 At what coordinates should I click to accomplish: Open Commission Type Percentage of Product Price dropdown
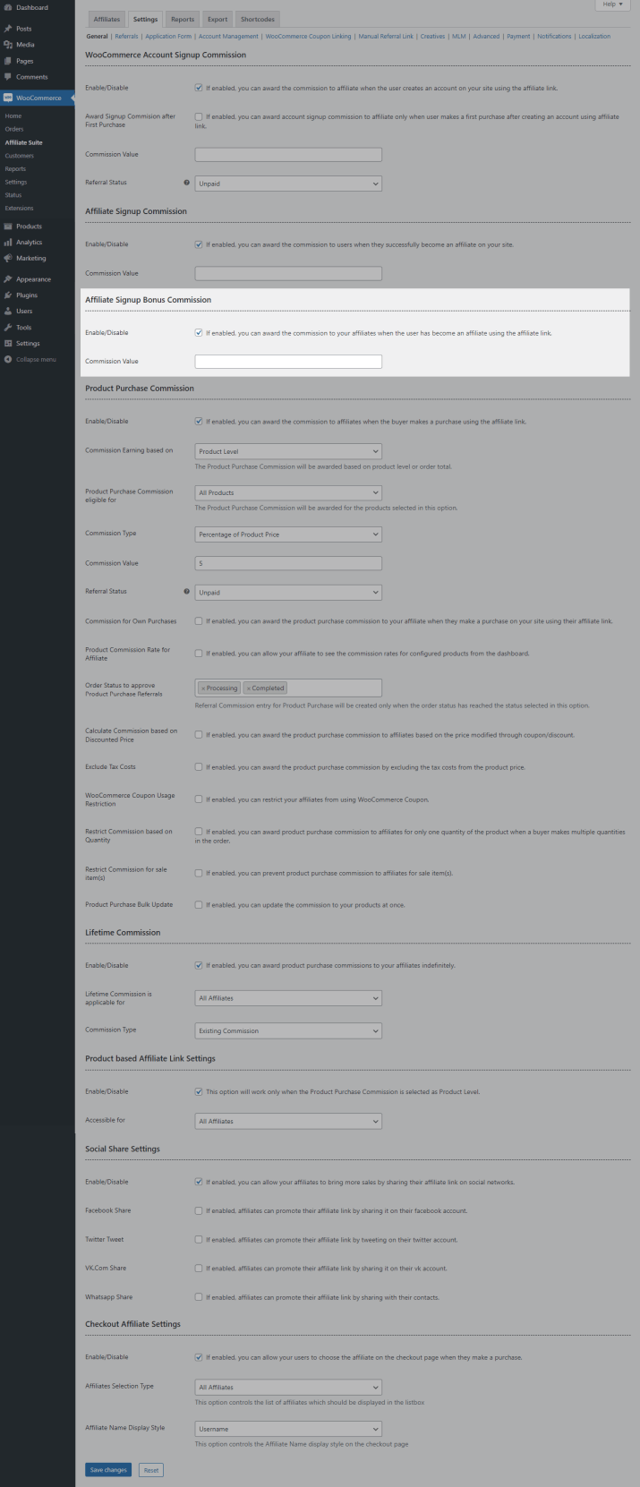click(x=288, y=534)
